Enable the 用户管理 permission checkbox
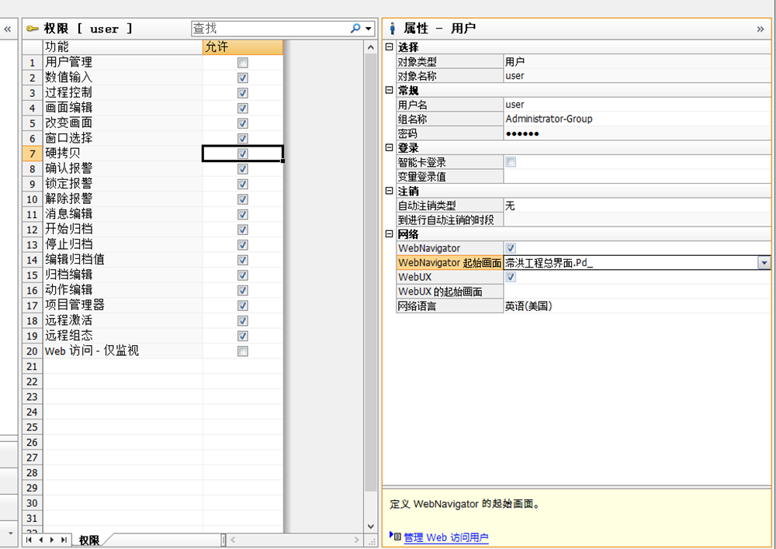The image size is (776, 549). click(x=243, y=62)
